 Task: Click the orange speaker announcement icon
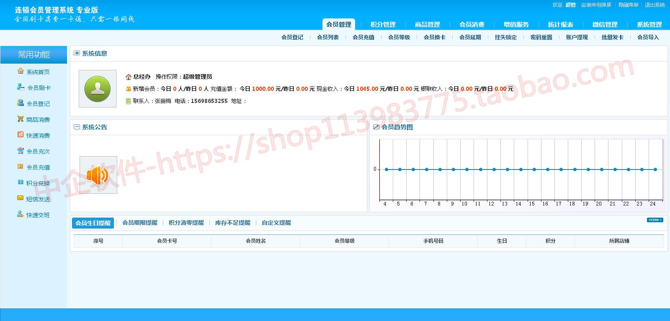click(98, 175)
